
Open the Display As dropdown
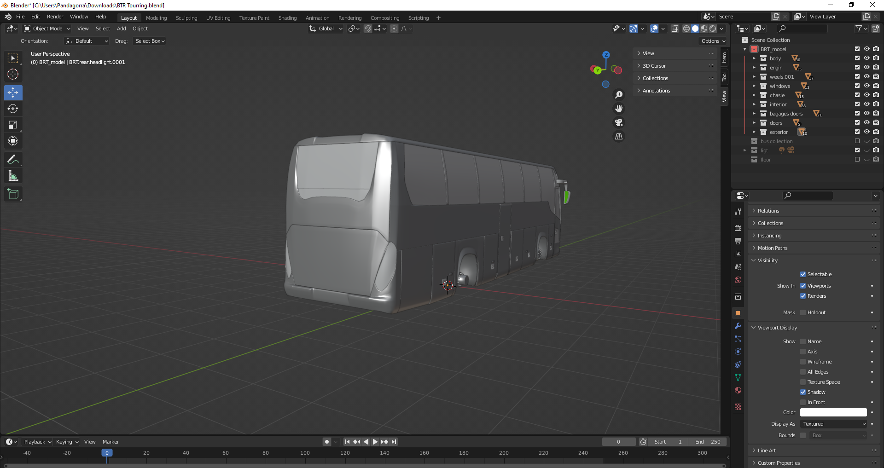click(834, 424)
